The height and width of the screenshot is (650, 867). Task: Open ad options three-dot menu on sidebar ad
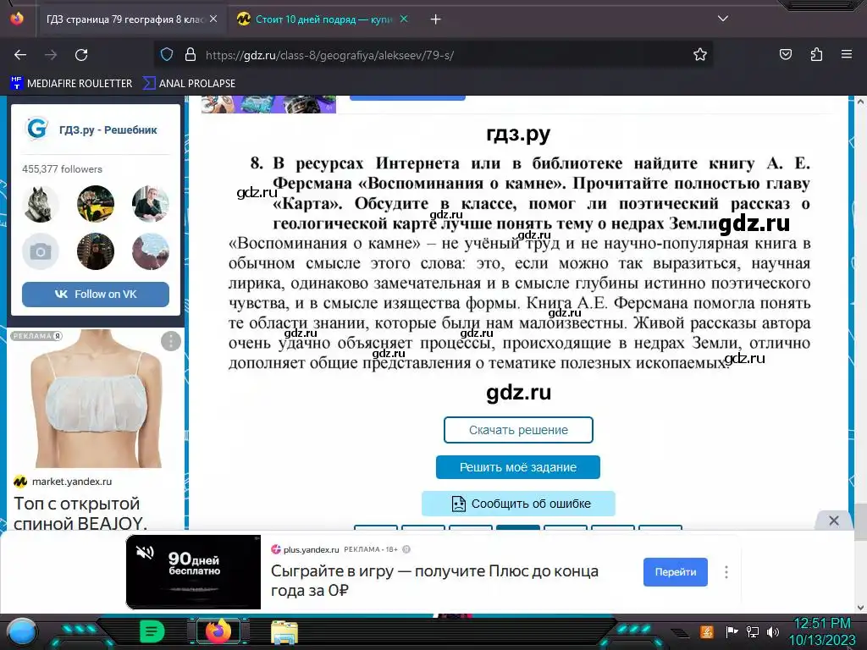(x=171, y=341)
